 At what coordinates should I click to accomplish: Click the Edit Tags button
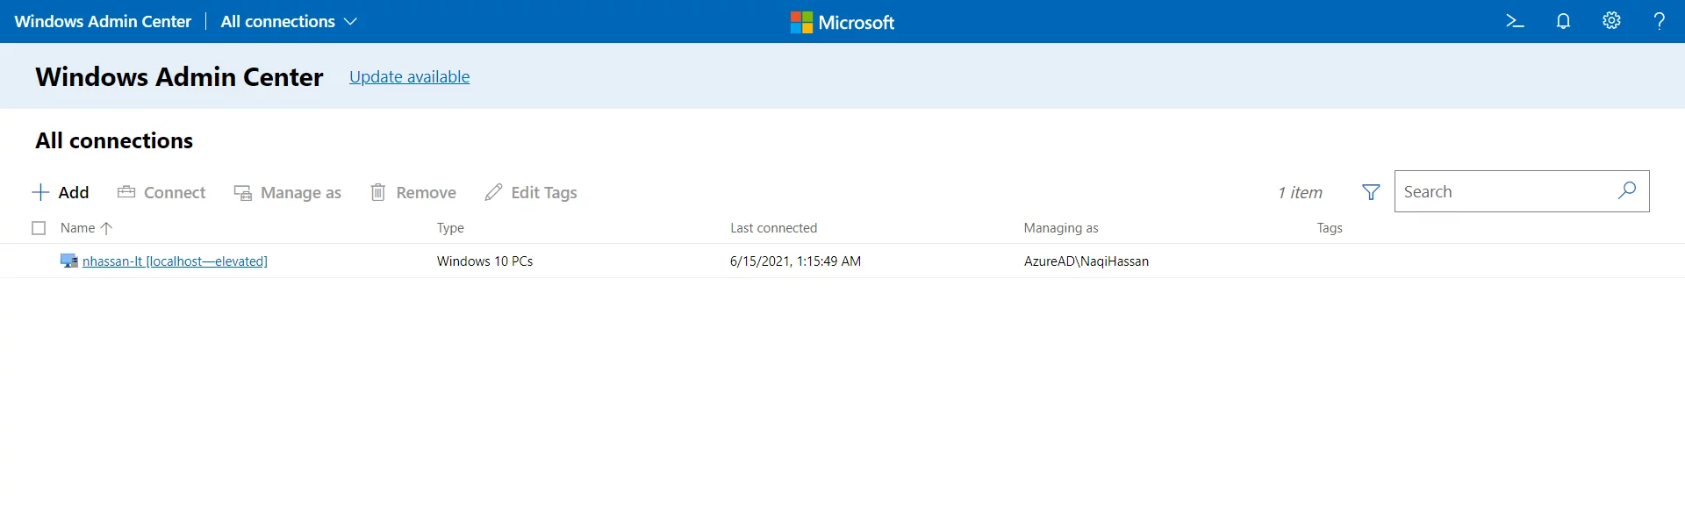pos(531,192)
